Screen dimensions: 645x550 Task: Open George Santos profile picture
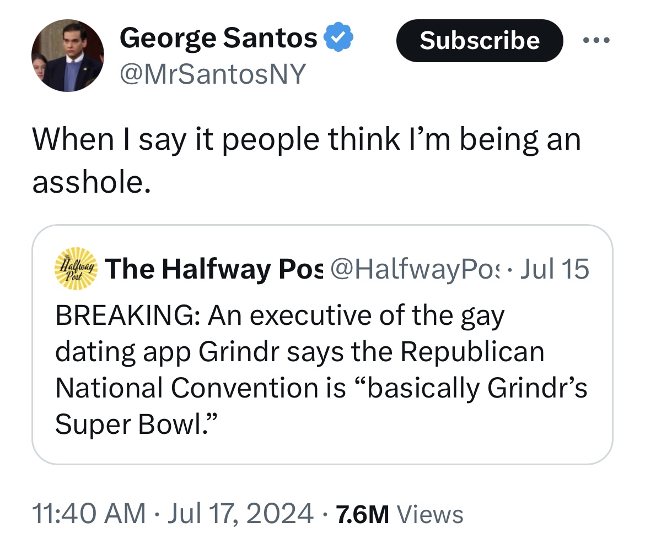pos(68,57)
